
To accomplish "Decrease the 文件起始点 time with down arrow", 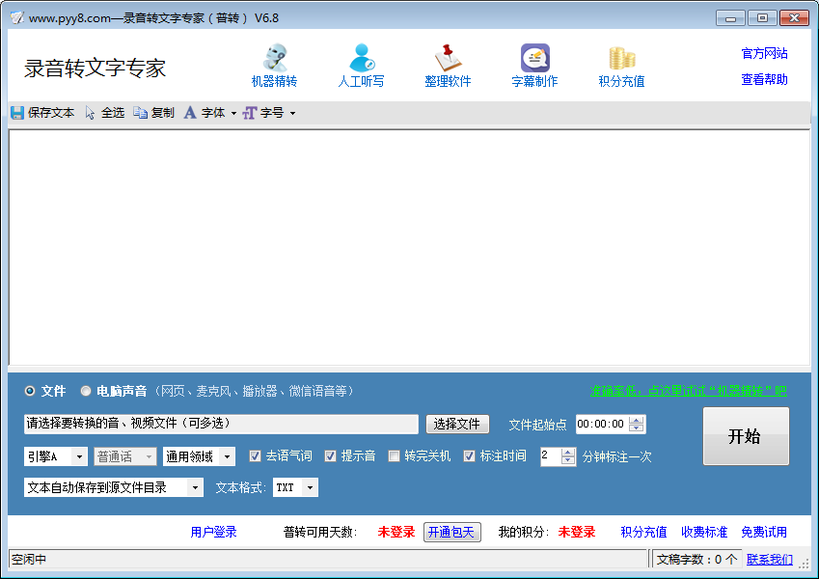I will 636,428.
